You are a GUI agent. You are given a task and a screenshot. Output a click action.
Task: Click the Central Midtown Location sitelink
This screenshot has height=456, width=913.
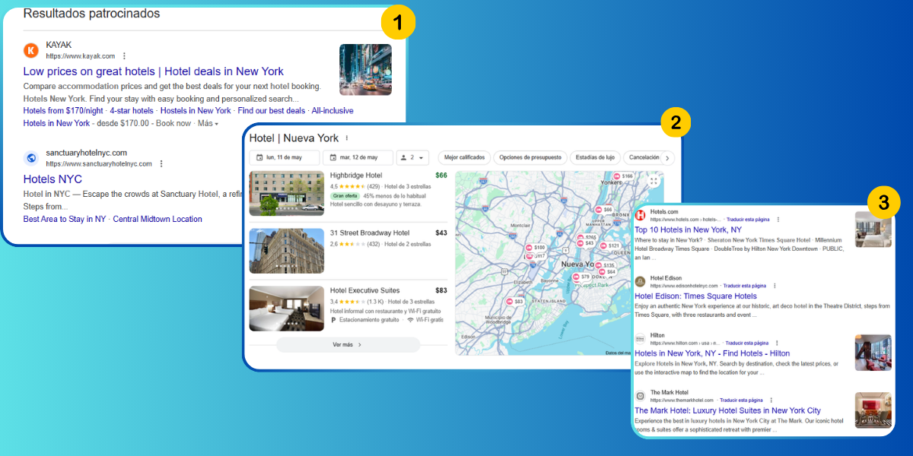(157, 219)
